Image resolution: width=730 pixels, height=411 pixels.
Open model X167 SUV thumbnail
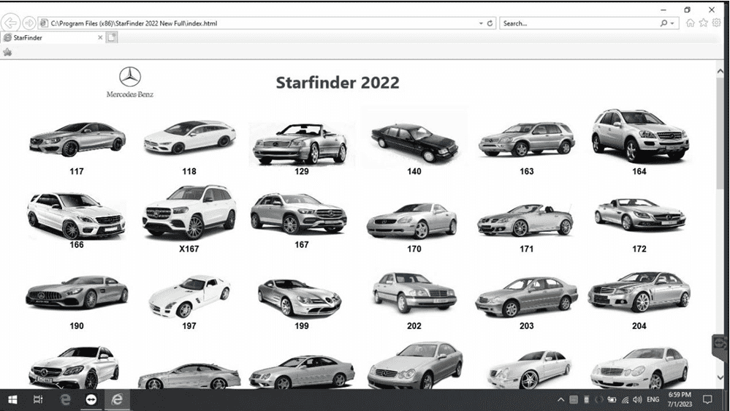pyautogui.click(x=189, y=212)
